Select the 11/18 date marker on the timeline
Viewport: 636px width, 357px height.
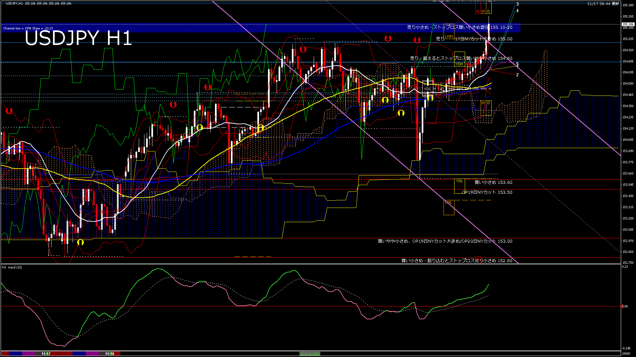click(x=110, y=354)
